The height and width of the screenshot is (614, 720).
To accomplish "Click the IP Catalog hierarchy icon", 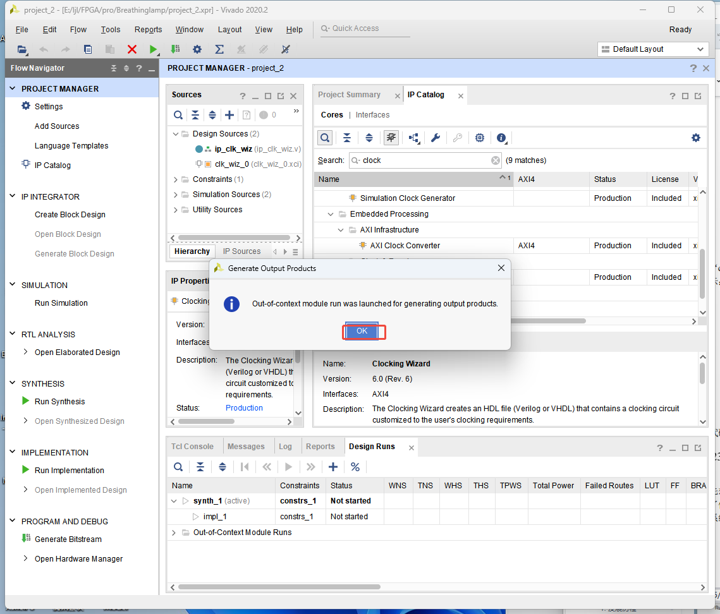I will tap(413, 138).
